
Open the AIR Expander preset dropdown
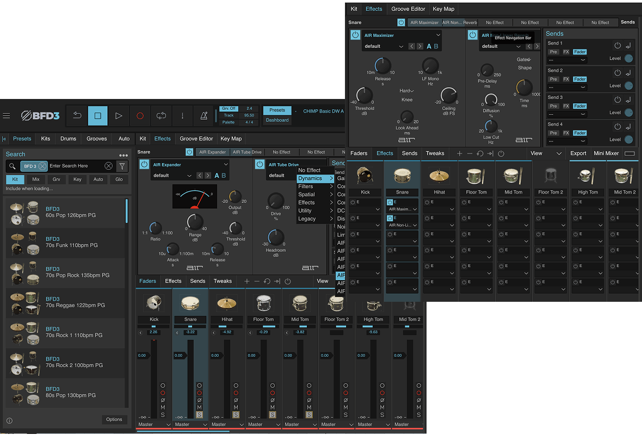tap(171, 176)
